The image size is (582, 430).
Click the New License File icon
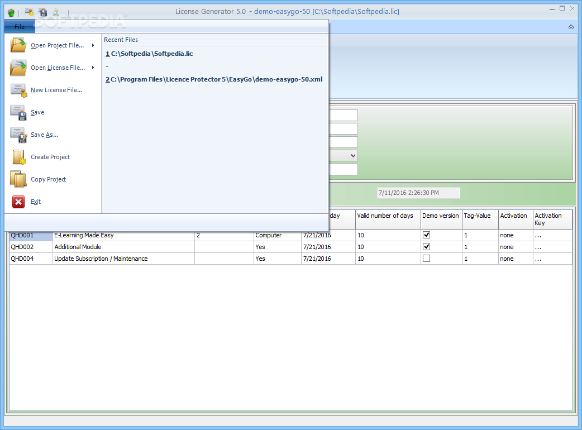(18, 90)
